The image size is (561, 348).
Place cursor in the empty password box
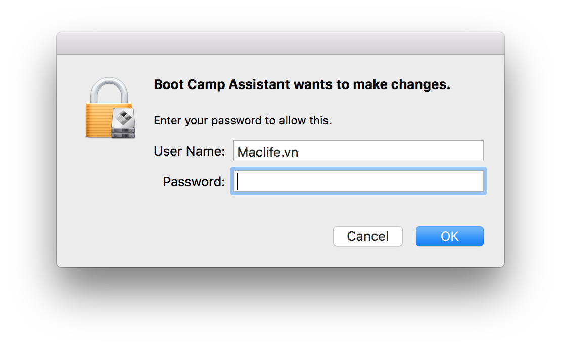(359, 181)
